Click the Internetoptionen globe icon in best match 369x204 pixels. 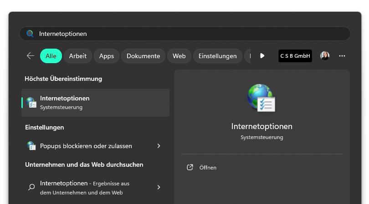click(x=31, y=103)
